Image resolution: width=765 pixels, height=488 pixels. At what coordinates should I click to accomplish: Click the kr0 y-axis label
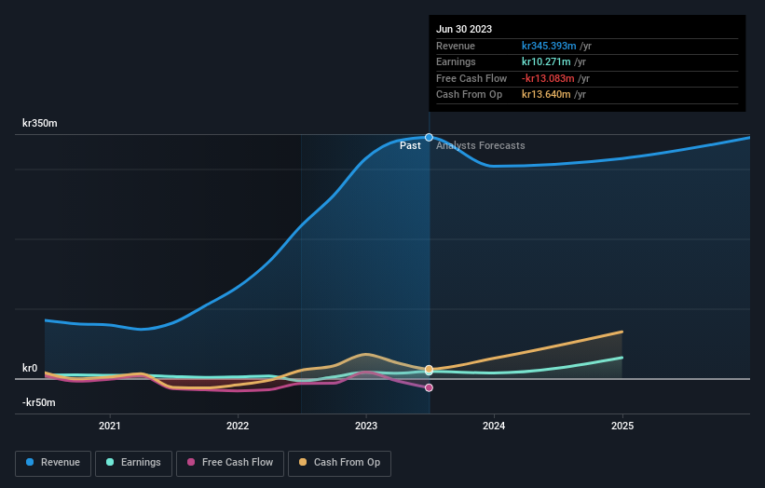click(x=30, y=368)
